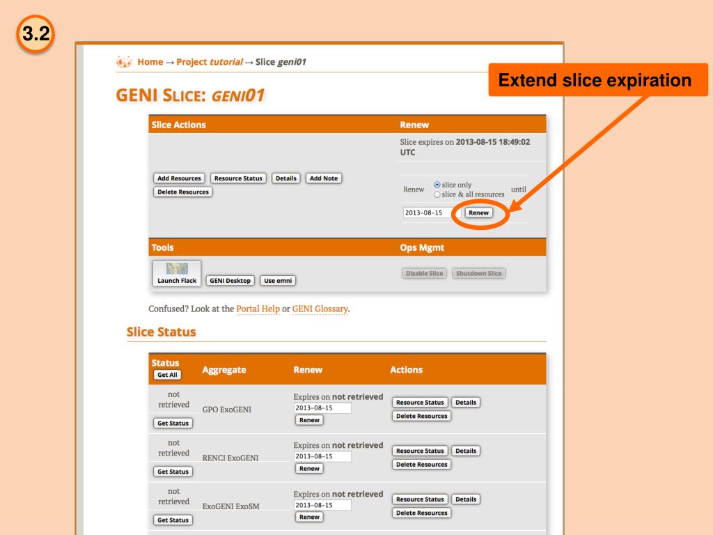Open Details for RENCI ExoGENI

(x=466, y=451)
